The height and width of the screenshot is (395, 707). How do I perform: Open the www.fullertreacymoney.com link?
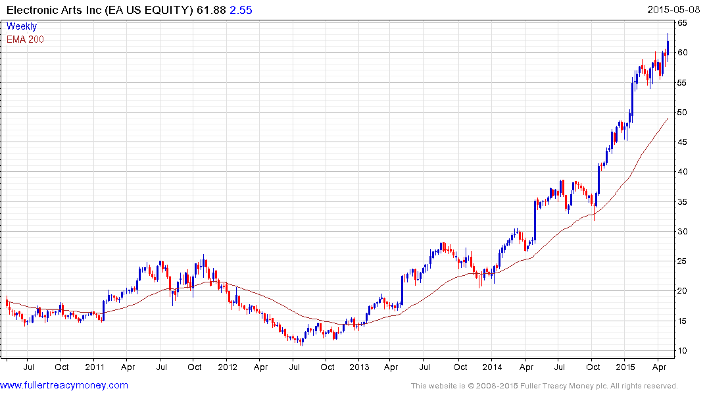pyautogui.click(x=64, y=385)
